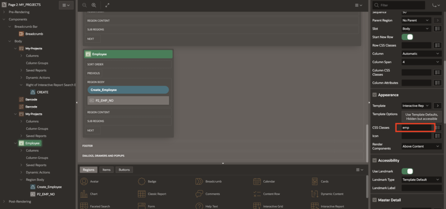Open the Landmark Type dropdown
Image resolution: width=446 pixels, height=209 pixels.
tap(421, 179)
